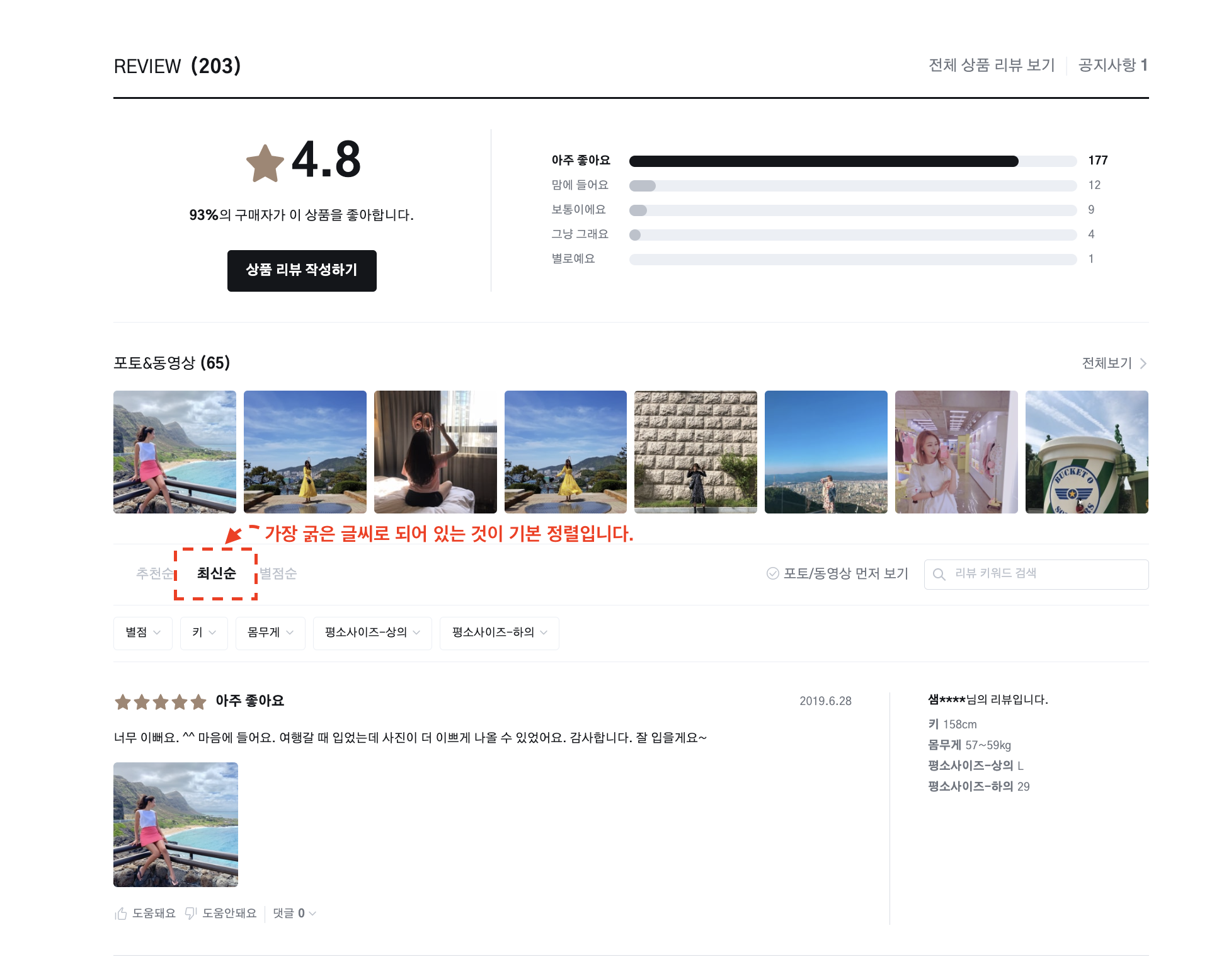Click the 그냥 그래요 rating bar

pos(853,235)
